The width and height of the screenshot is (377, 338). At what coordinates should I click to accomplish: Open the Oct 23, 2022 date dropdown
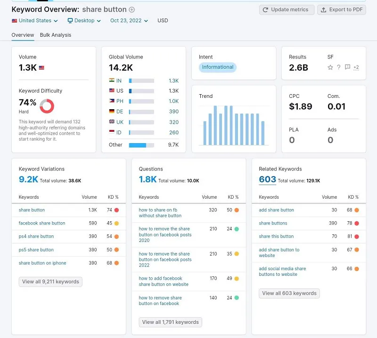129,21
